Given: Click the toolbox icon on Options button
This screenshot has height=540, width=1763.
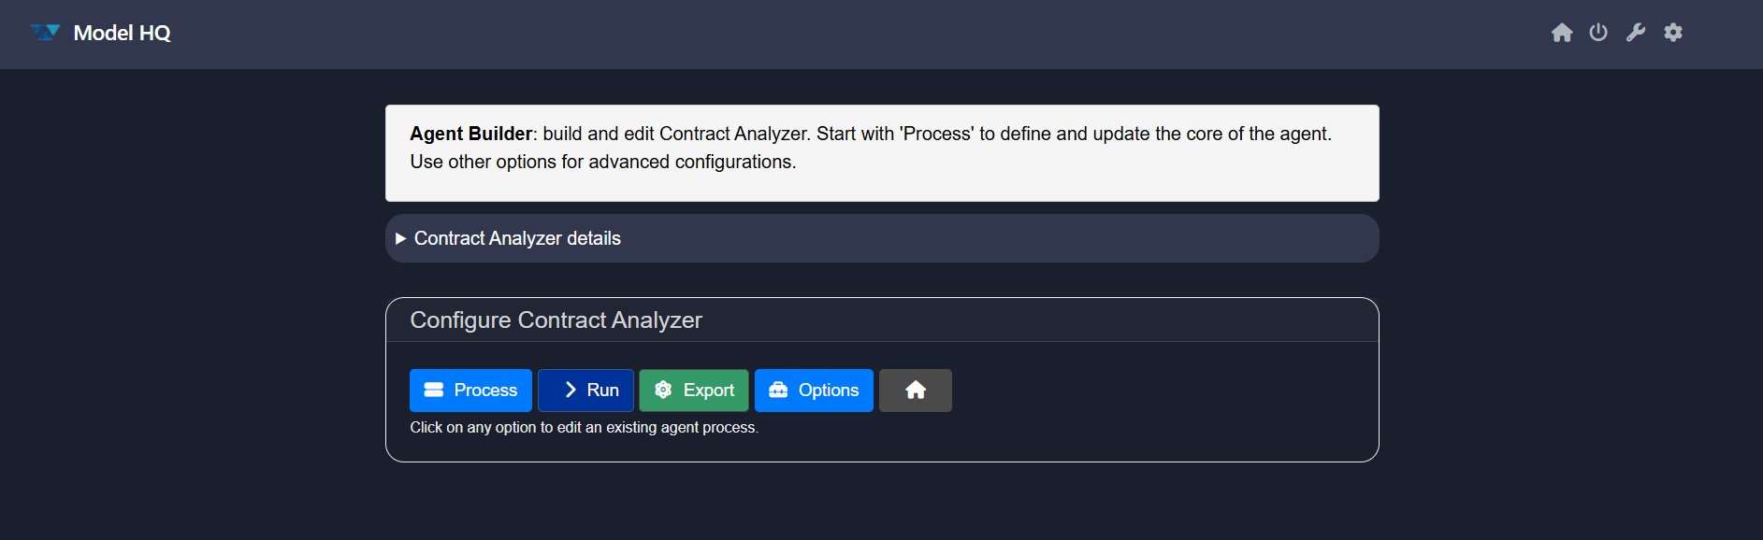Looking at the screenshot, I should click(x=778, y=391).
